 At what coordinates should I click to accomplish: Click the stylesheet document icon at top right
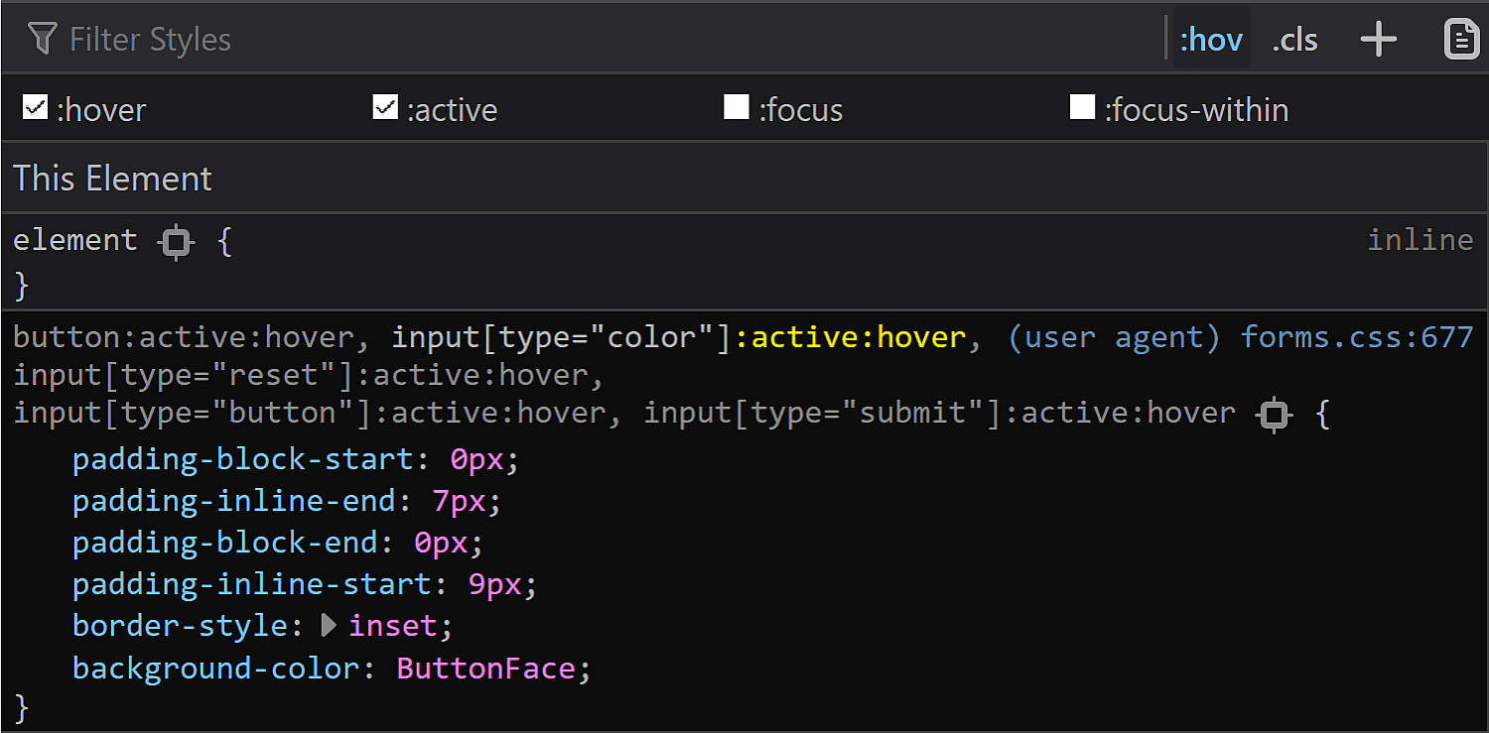pos(1461,38)
